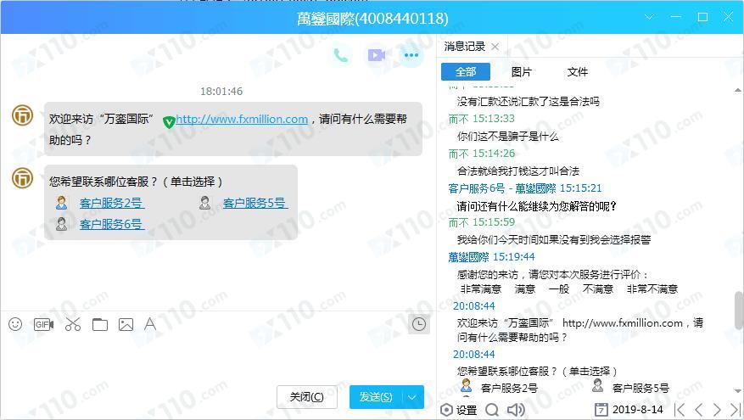Image resolution: width=744 pixels, height=420 pixels.
Task: Select the scissors screenshot tool
Action: click(x=72, y=324)
